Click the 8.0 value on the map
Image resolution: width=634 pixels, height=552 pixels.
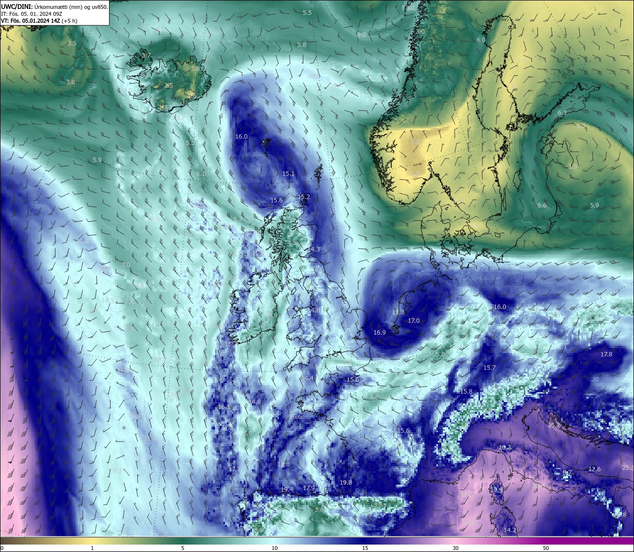point(361,35)
